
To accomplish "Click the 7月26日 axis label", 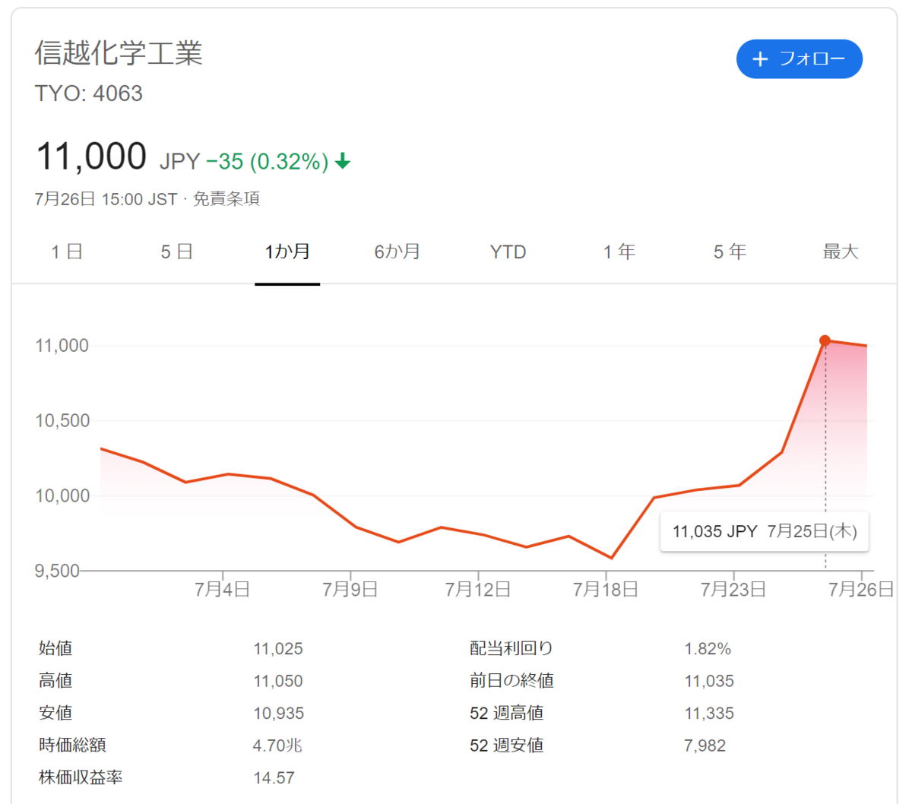I will 861,590.
